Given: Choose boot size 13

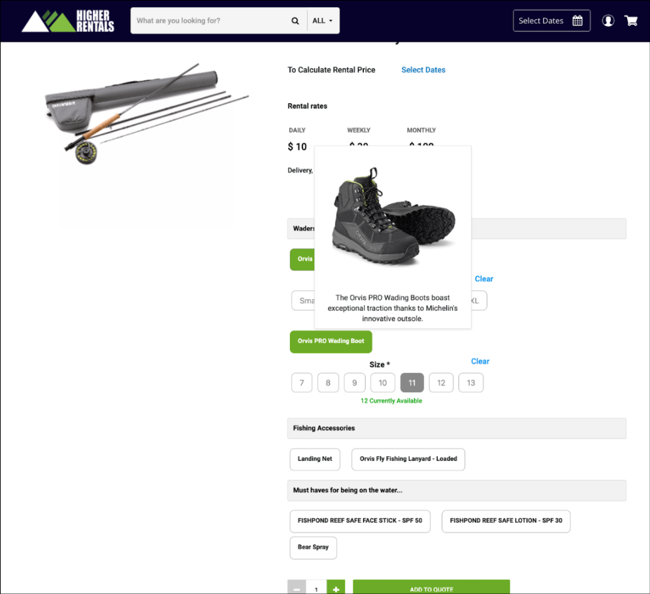Looking at the screenshot, I should [471, 383].
